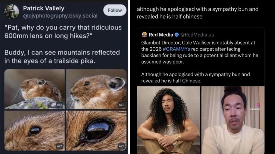This screenshot has height=154, width=275.
Task: Show ALT text on top-left pika photo
Action: click(x=59, y=105)
